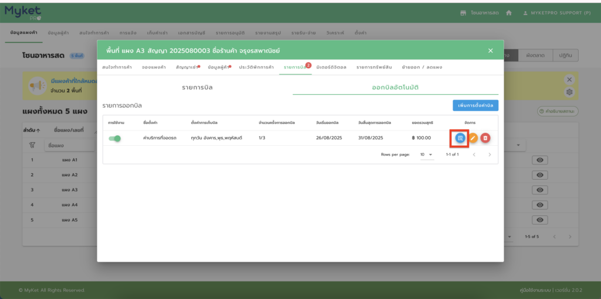
Task: Open ข้อมูลแผงค้า in main menu
Action: (x=23, y=33)
